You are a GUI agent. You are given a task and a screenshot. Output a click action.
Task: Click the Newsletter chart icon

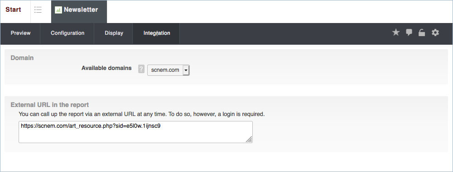pyautogui.click(x=58, y=10)
